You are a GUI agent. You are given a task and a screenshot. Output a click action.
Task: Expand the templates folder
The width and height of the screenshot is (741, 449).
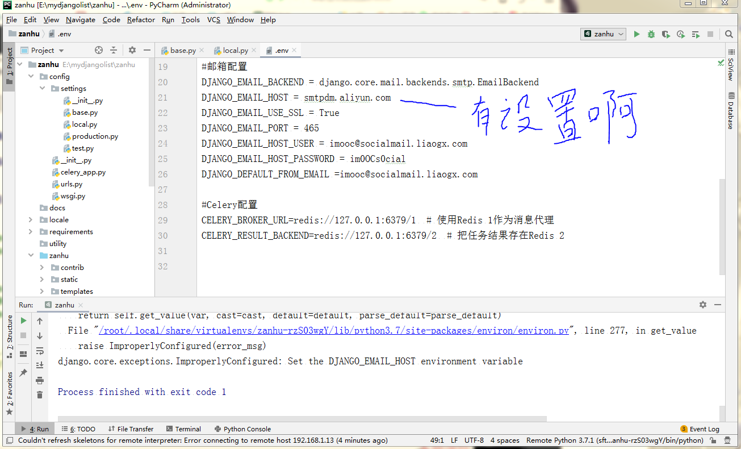tap(42, 291)
